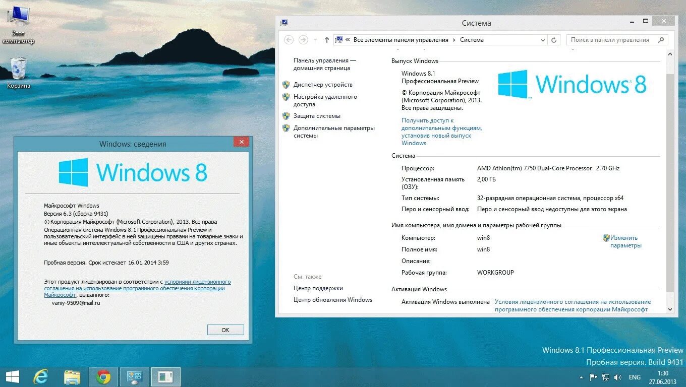This screenshot has height=387, width=686.
Task: Click the OK button in Windows: сведения
Action: pyautogui.click(x=225, y=330)
